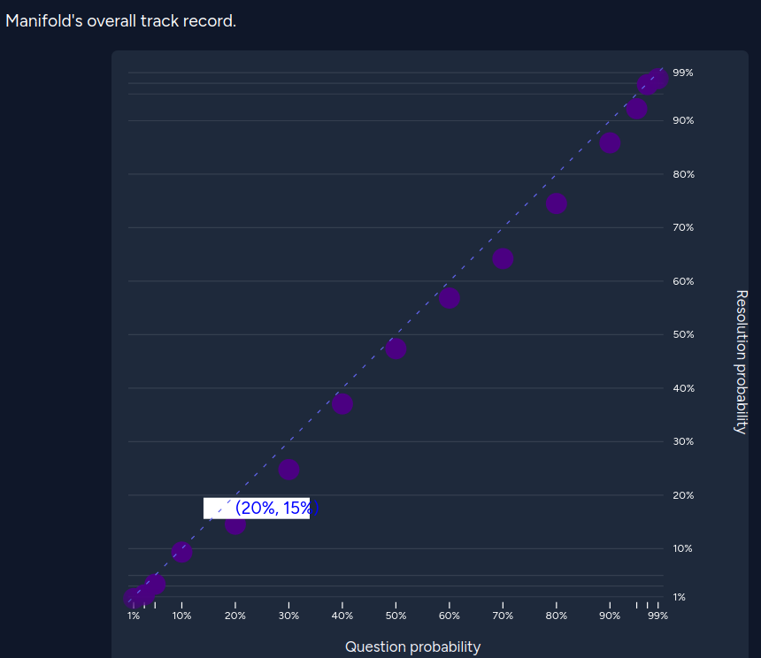Click the 50% label on the x-axis
The height and width of the screenshot is (658, 761).
click(396, 616)
